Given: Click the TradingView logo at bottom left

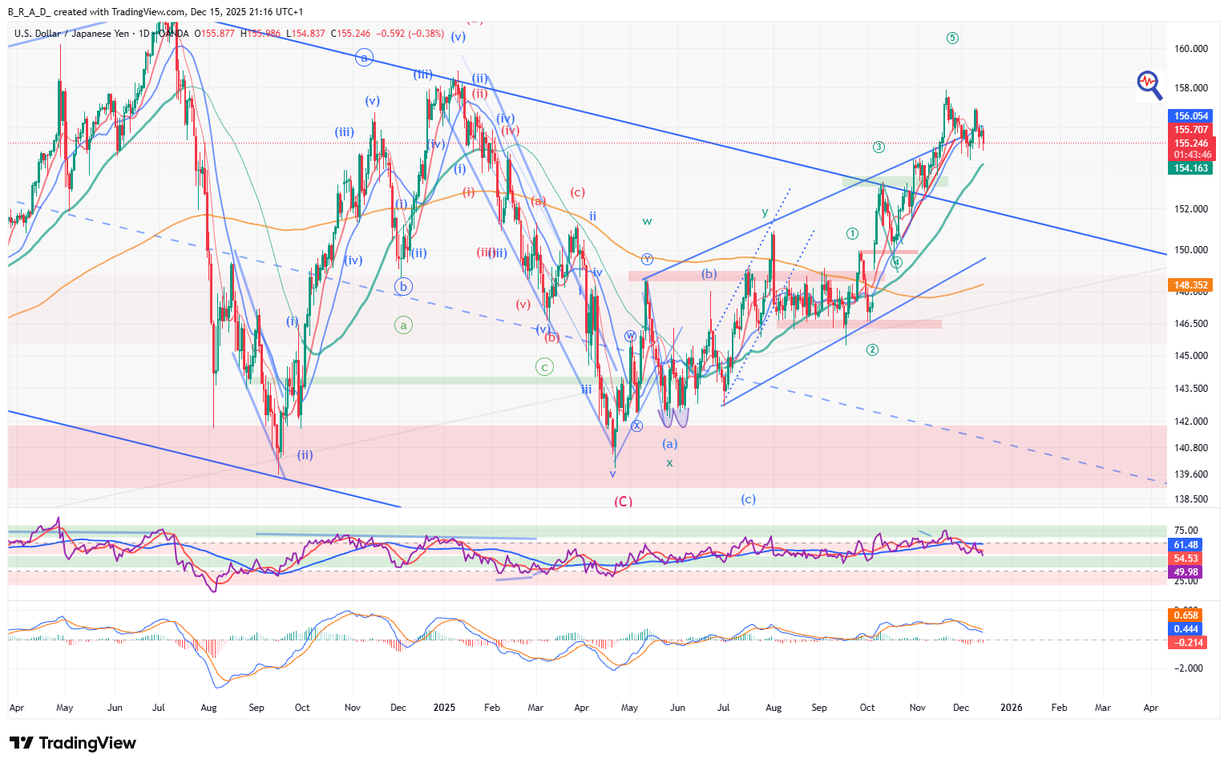Looking at the screenshot, I should coord(73,743).
